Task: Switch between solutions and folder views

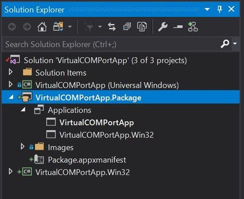Action: click(x=58, y=26)
